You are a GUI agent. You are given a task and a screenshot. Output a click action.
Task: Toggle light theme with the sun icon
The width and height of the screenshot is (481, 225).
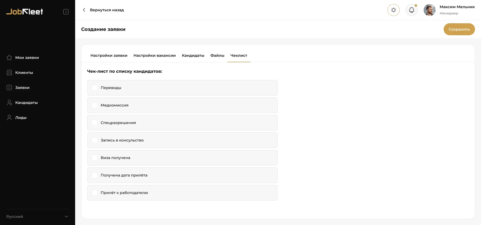(393, 10)
